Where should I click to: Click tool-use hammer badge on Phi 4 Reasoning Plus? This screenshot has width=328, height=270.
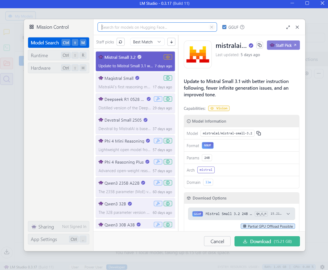[158, 162]
